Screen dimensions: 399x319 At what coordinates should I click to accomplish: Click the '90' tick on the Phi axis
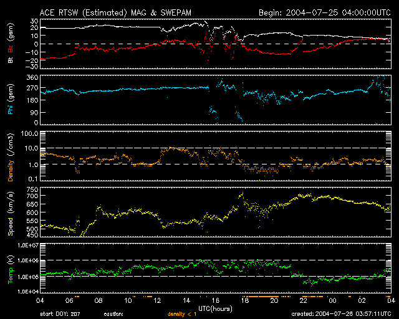(34, 112)
